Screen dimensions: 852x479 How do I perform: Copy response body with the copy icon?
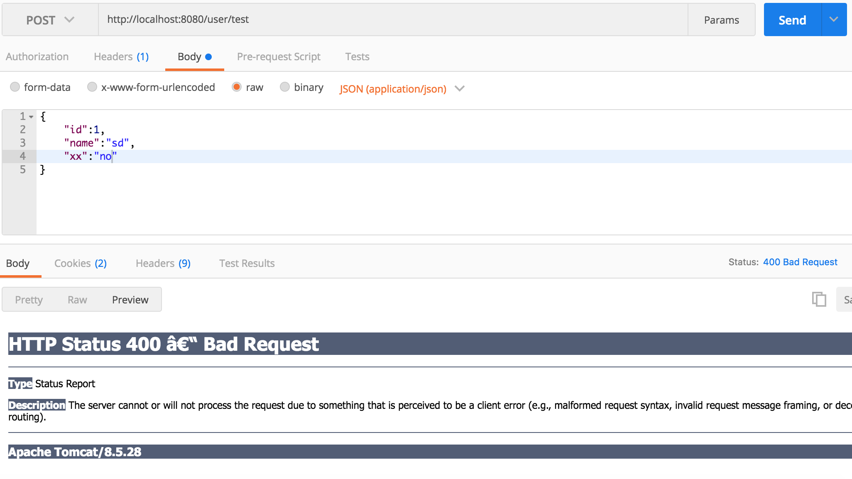click(819, 299)
